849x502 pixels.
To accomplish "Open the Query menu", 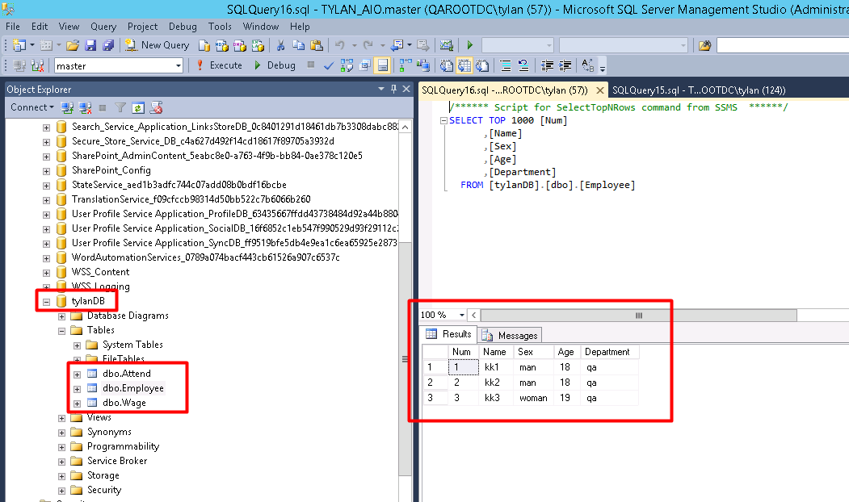I will pos(103,27).
